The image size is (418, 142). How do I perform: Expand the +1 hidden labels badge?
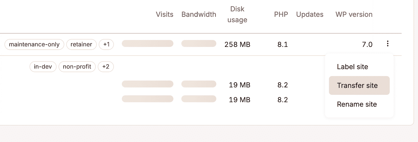(106, 44)
